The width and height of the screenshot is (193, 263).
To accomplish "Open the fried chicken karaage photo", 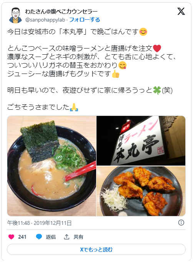I will coord(141,191).
